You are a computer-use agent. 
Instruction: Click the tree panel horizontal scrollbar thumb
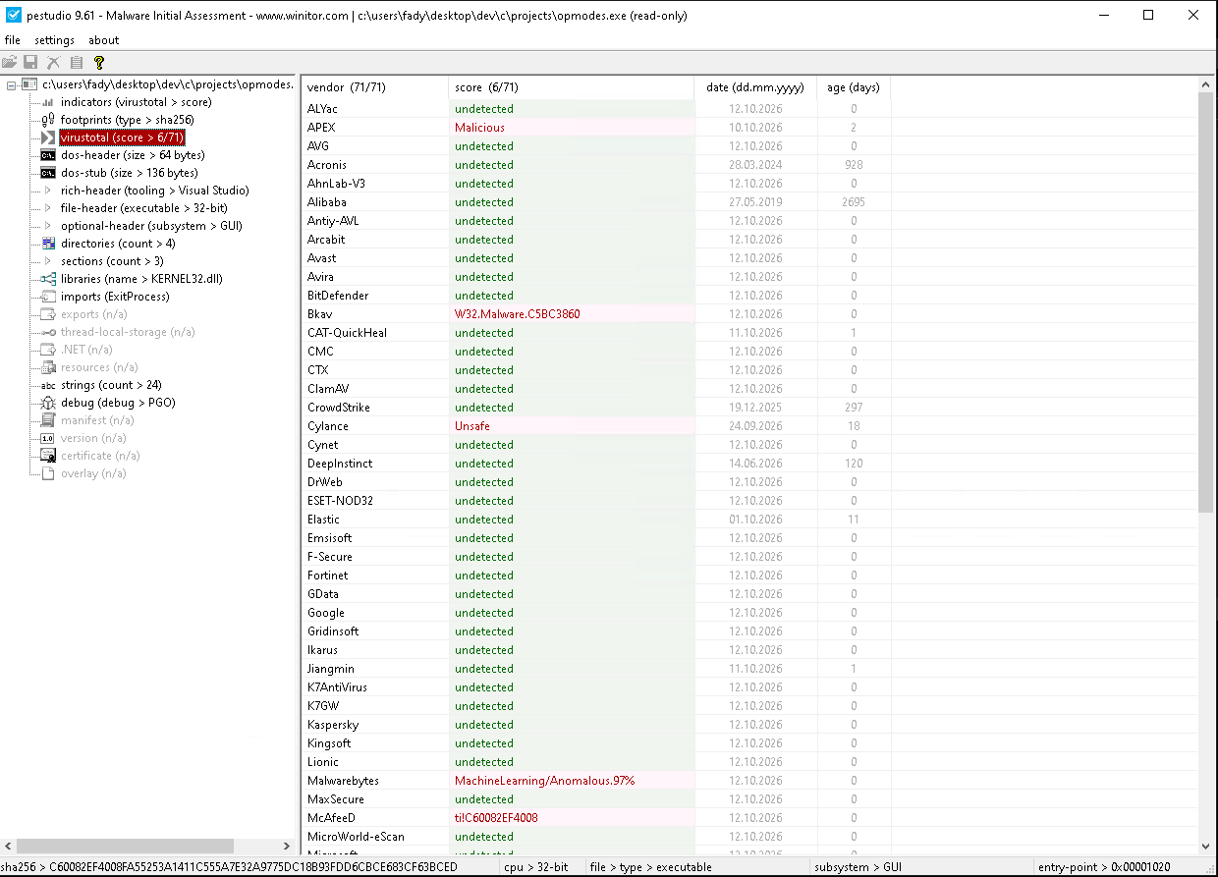pos(126,846)
